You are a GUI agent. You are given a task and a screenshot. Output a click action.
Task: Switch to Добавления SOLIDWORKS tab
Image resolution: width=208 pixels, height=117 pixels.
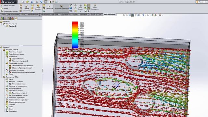click(69, 14)
